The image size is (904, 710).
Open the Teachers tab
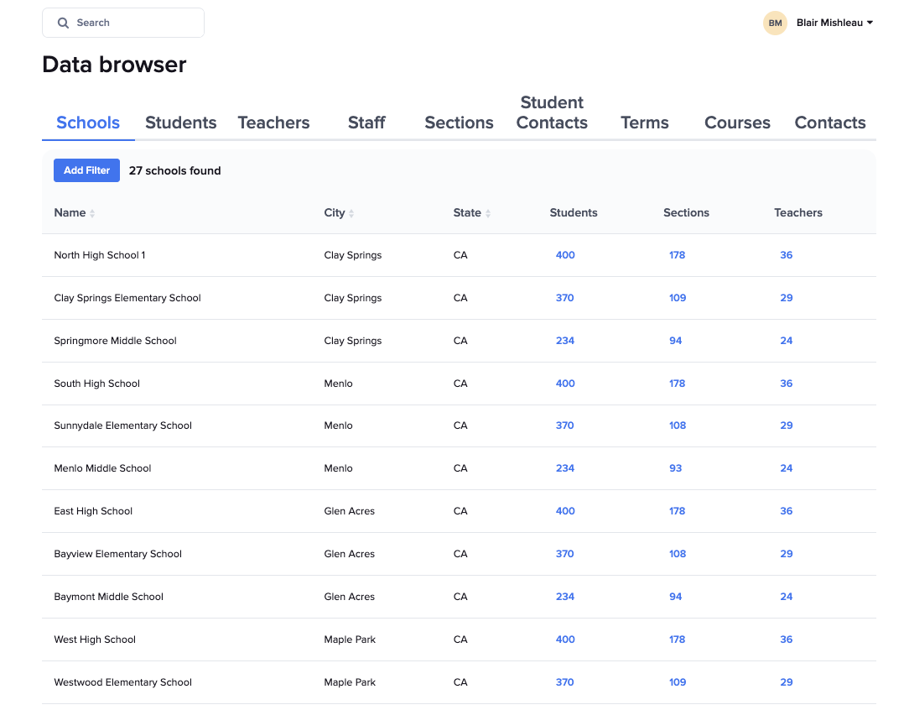click(x=273, y=123)
